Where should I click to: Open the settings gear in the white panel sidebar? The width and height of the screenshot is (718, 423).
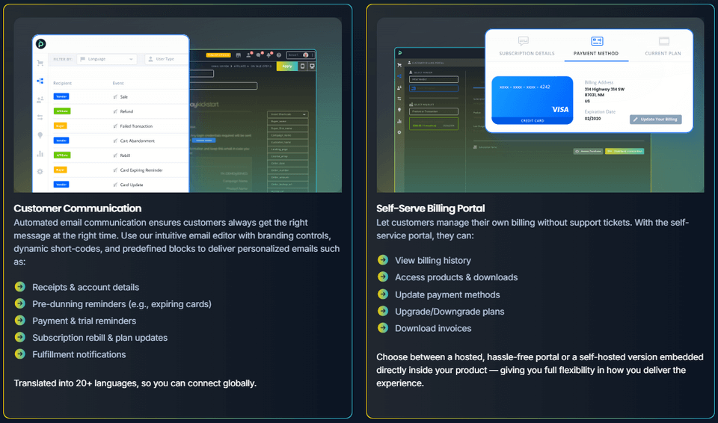(x=40, y=172)
